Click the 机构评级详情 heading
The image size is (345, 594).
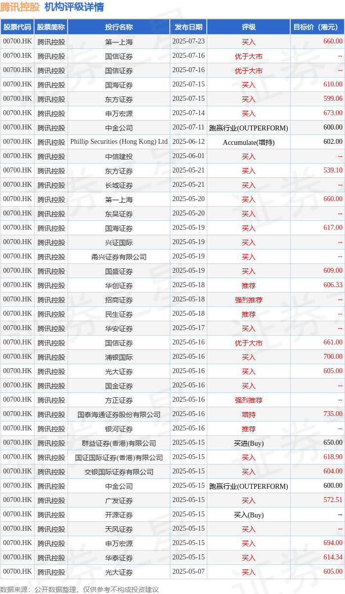coord(74,7)
